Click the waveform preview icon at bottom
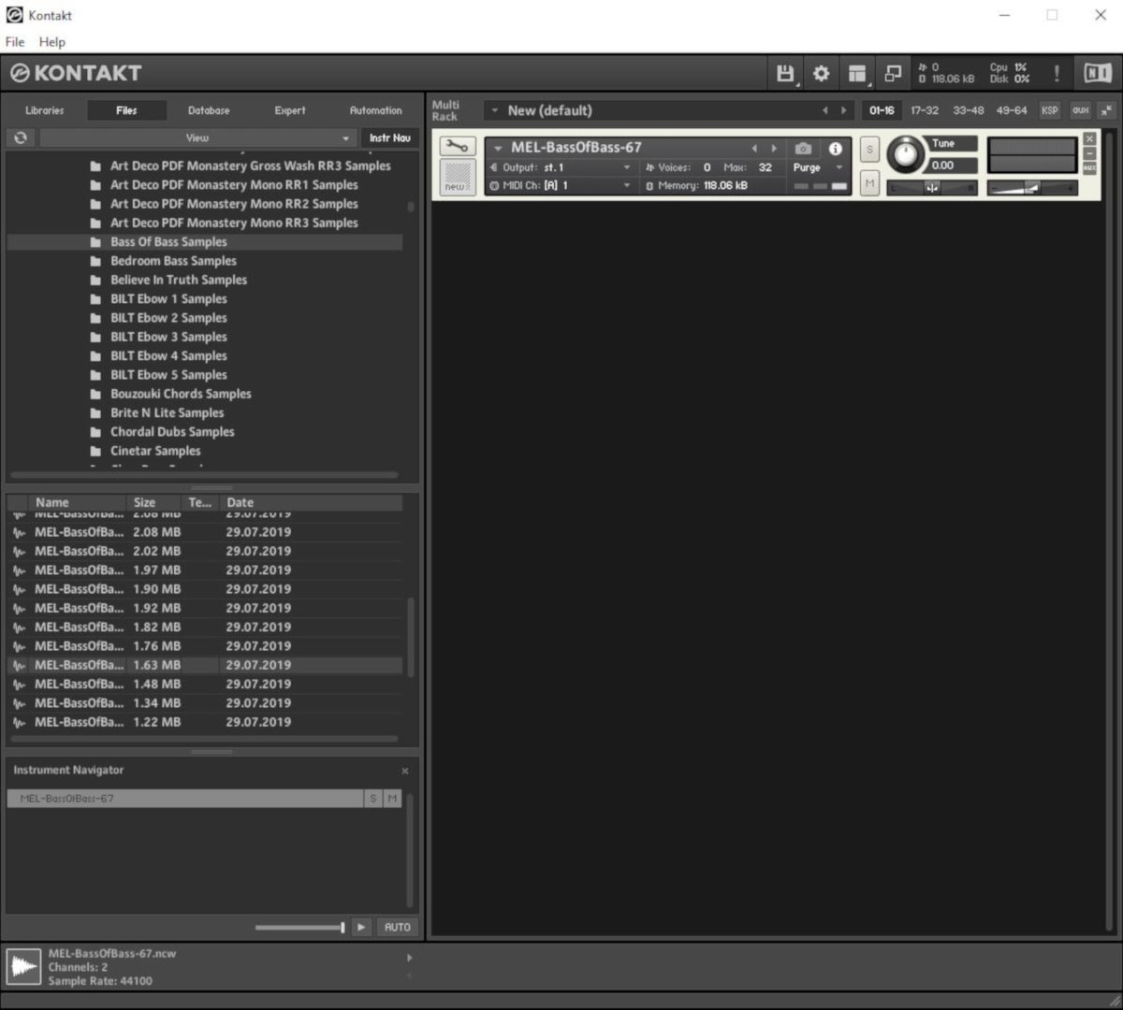This screenshot has height=1010, width=1123. 23,967
